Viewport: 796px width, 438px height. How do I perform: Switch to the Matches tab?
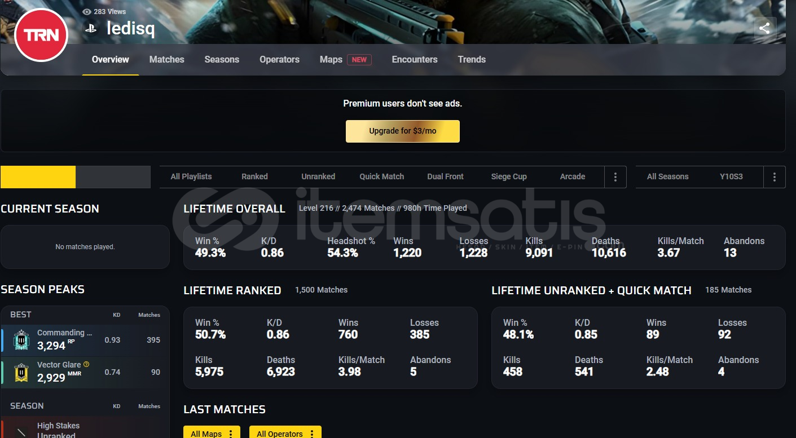click(x=167, y=60)
